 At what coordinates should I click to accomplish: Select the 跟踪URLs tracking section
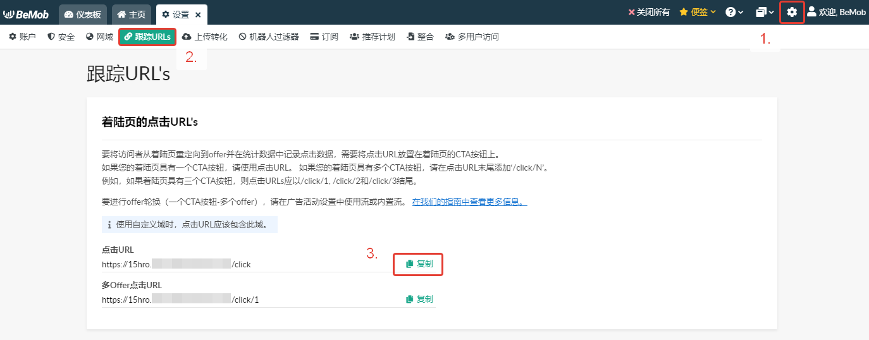point(147,37)
